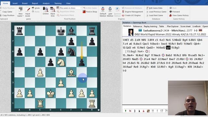Switch to Replay training tab
The height and width of the screenshot is (117, 208).
pyautogui.click(x=150, y=26)
